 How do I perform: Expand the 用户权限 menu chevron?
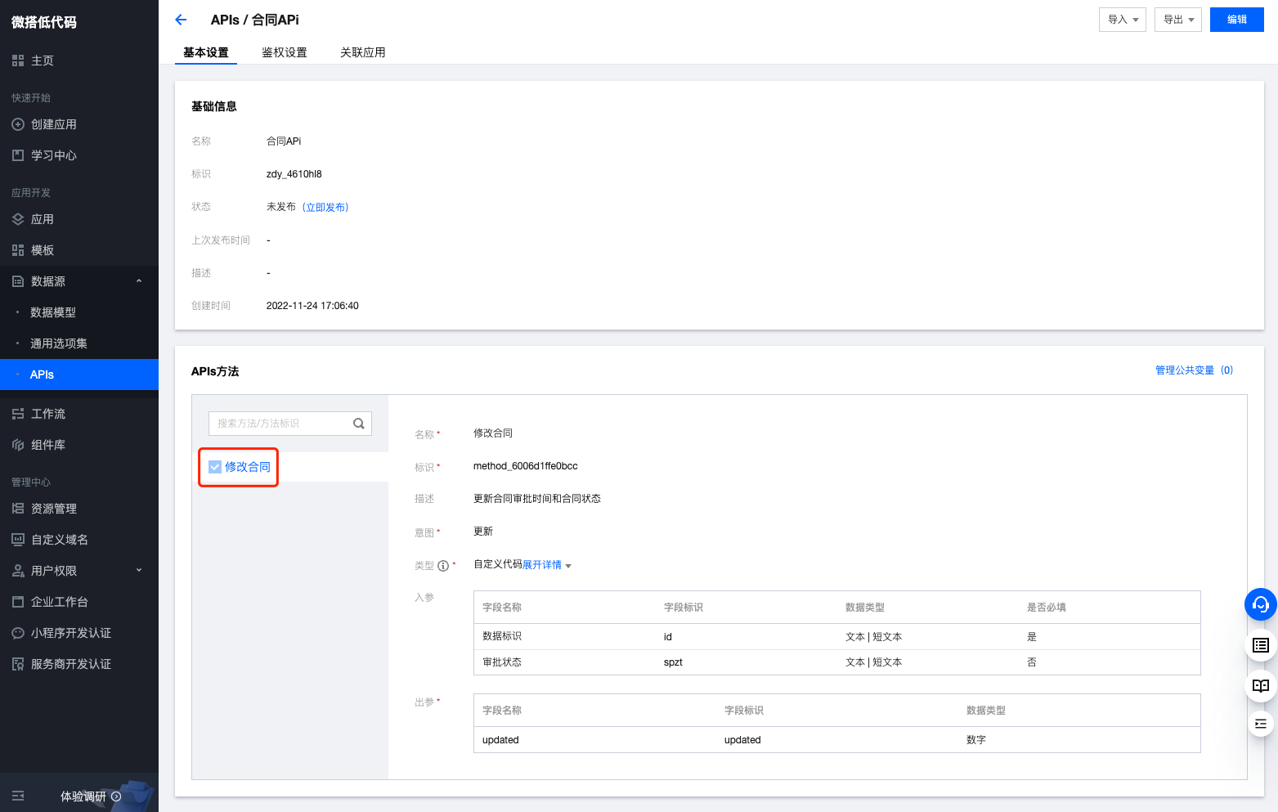[x=139, y=571]
